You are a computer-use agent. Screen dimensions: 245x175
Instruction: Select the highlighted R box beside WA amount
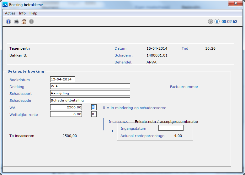pyautogui.click(x=93, y=107)
